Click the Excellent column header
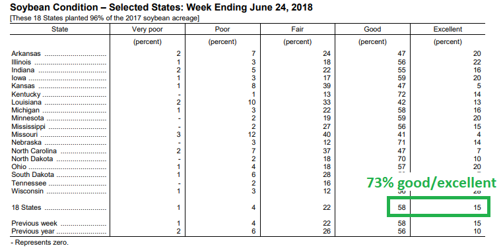The width and height of the screenshot is (503, 250). 448,30
